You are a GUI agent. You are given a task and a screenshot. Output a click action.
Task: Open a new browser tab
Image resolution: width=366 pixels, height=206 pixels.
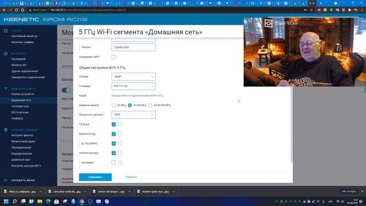click(x=321, y=3)
